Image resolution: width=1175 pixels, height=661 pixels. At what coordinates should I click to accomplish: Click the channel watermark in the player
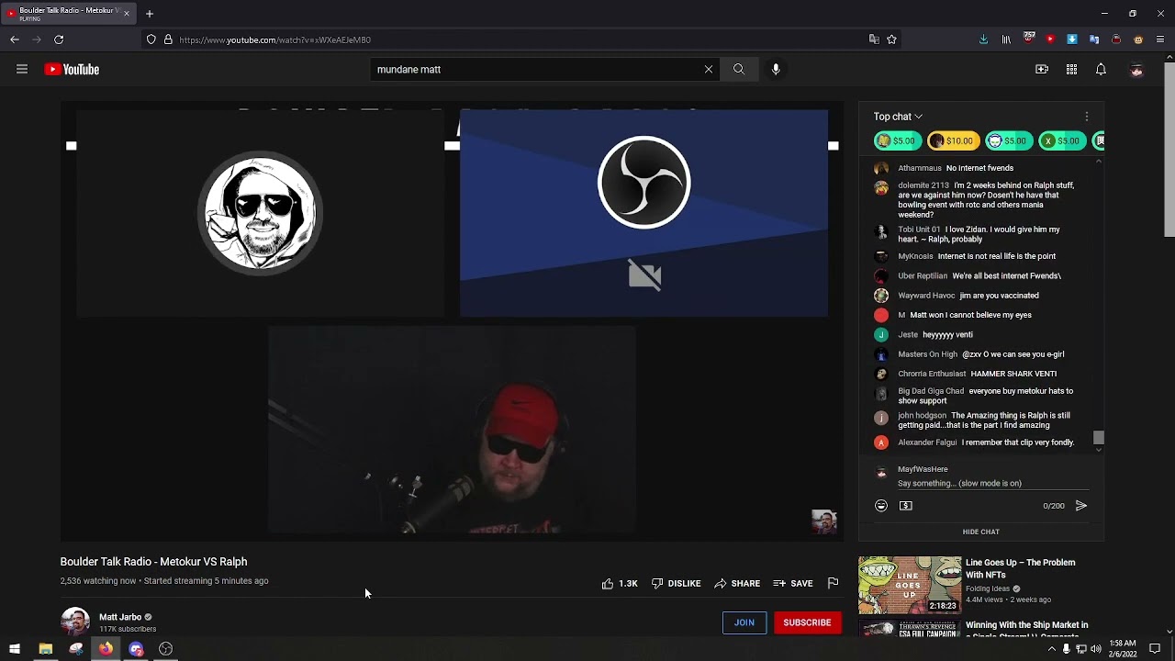pyautogui.click(x=824, y=521)
